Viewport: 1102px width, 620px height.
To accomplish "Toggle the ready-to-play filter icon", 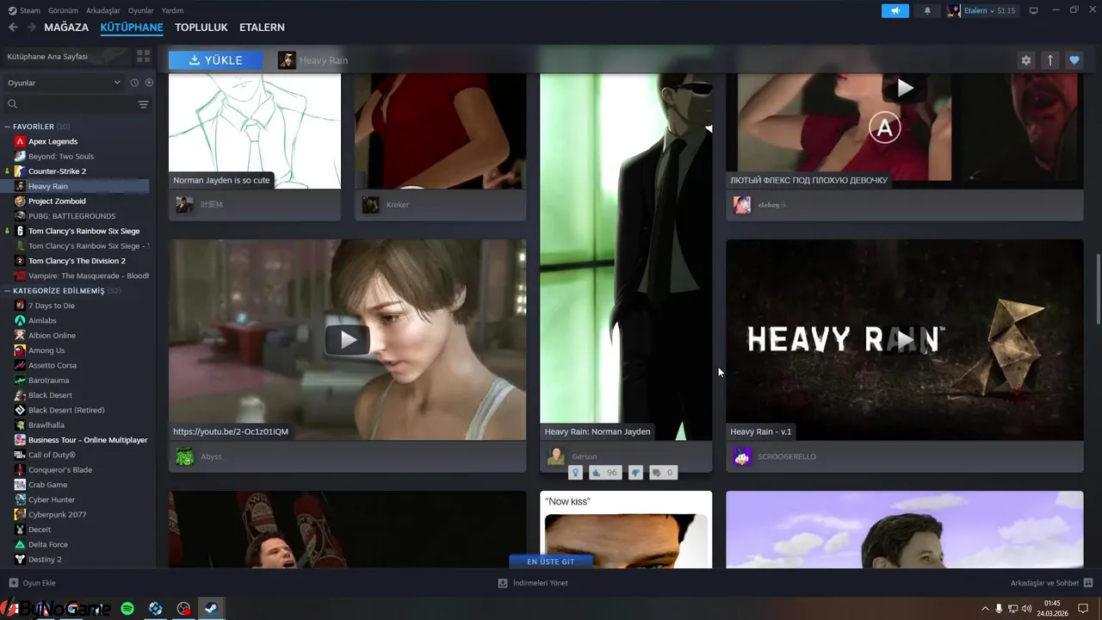I will coord(149,83).
